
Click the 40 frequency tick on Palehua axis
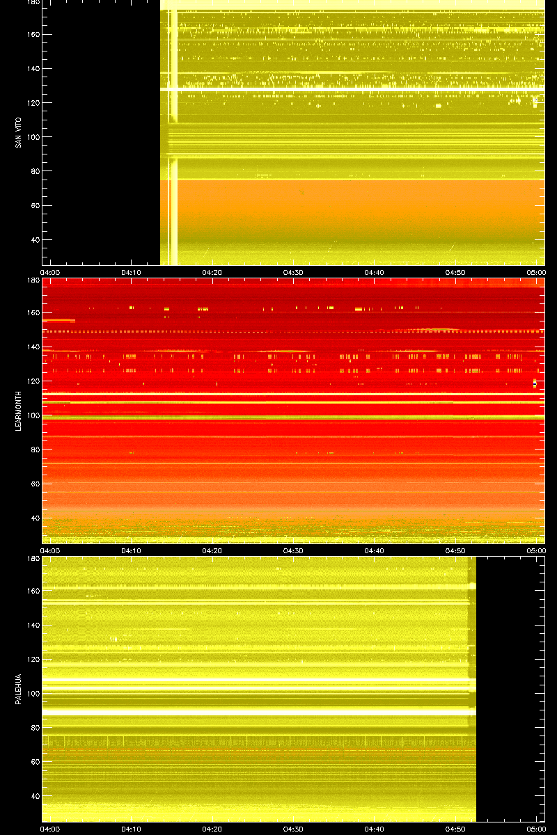click(35, 796)
